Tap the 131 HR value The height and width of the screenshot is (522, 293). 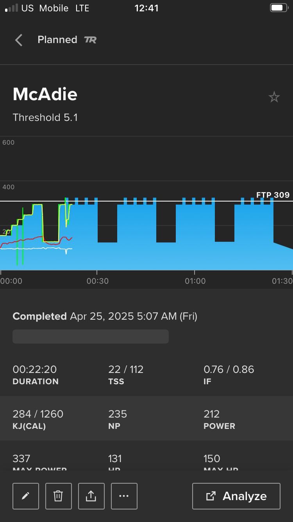(x=115, y=459)
